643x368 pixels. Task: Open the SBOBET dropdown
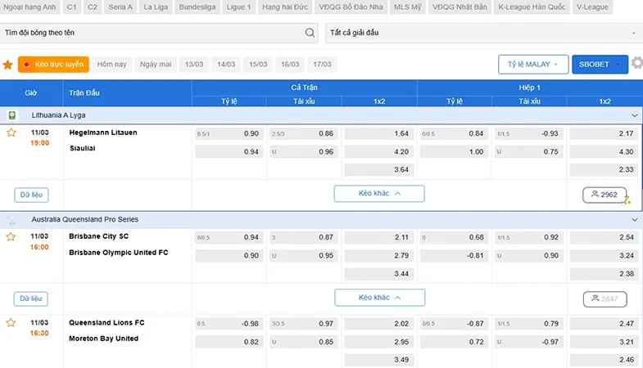point(600,65)
